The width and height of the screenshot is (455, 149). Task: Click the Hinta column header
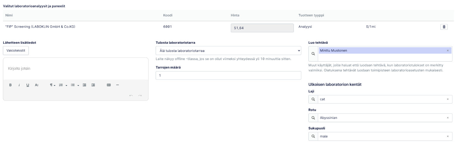pyautogui.click(x=235, y=15)
